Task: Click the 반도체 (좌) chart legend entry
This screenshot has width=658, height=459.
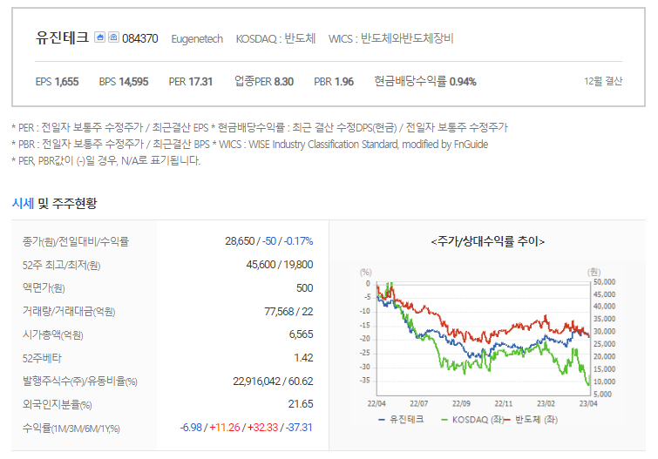Action: (x=532, y=420)
